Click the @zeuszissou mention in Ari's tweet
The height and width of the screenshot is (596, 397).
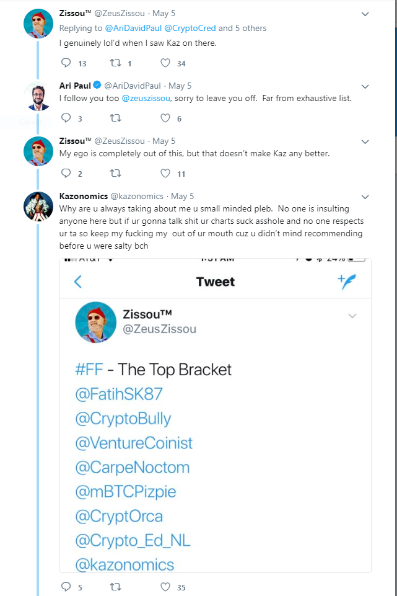click(x=146, y=98)
